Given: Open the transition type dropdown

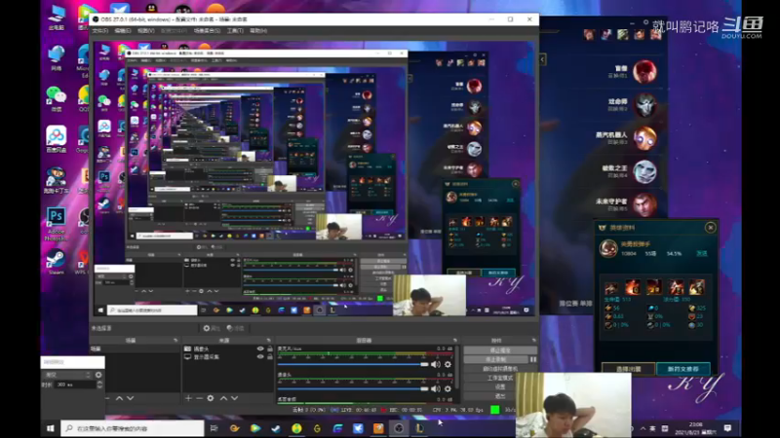Looking at the screenshot, I should coord(67,375).
